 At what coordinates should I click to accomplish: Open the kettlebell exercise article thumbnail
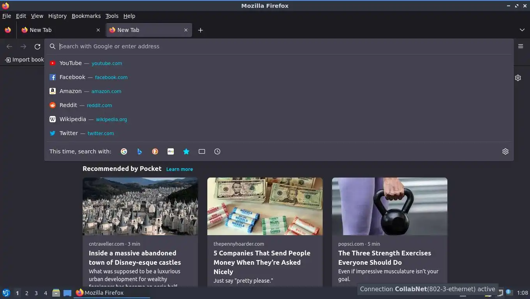coord(390,206)
